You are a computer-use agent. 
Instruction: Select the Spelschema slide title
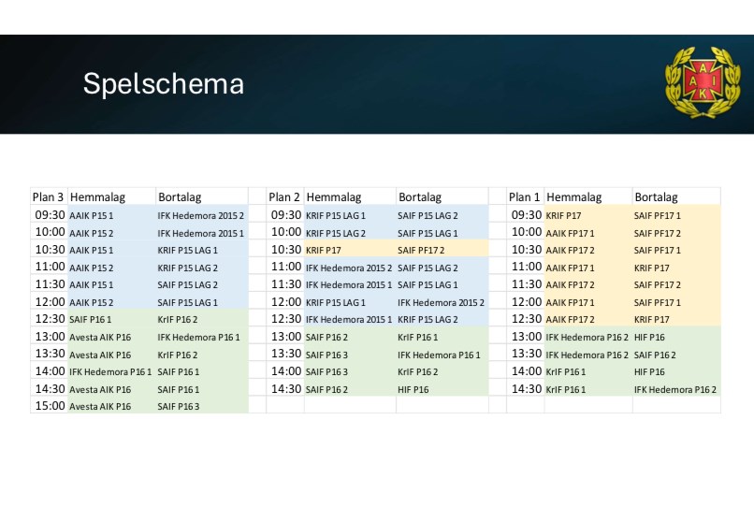164,84
